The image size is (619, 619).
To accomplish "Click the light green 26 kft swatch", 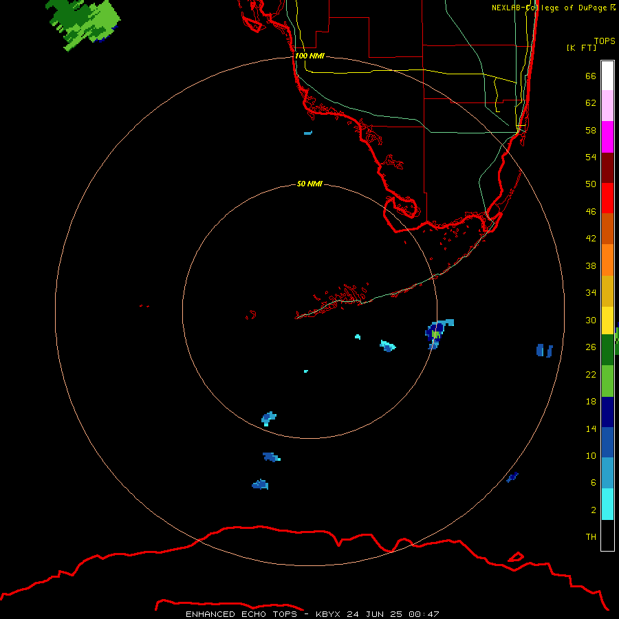I will coord(607,381).
